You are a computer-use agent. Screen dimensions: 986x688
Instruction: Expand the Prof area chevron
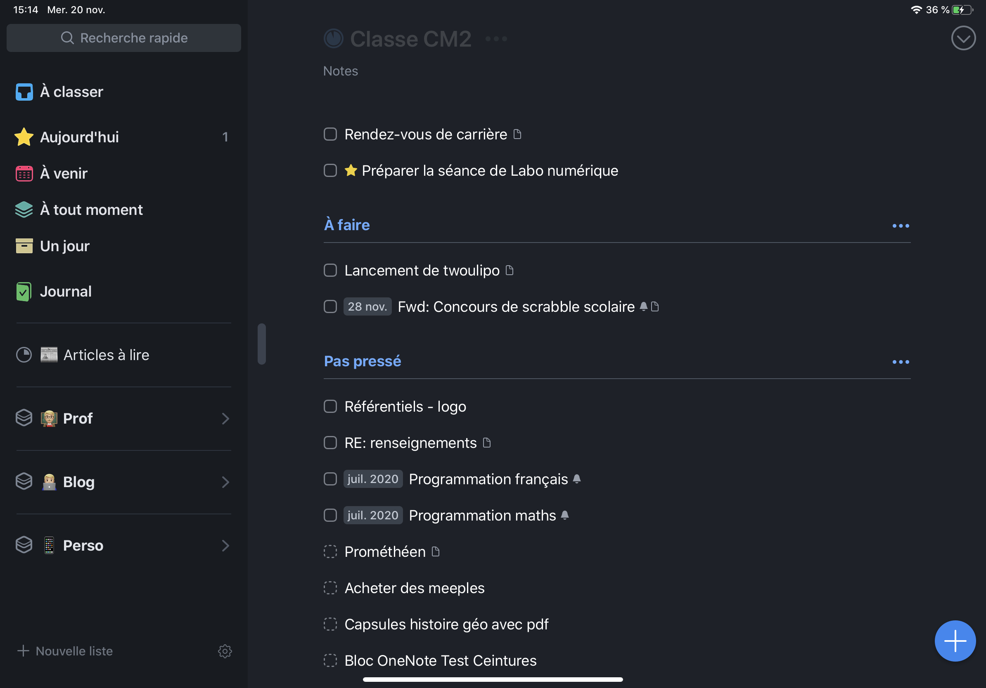click(225, 419)
